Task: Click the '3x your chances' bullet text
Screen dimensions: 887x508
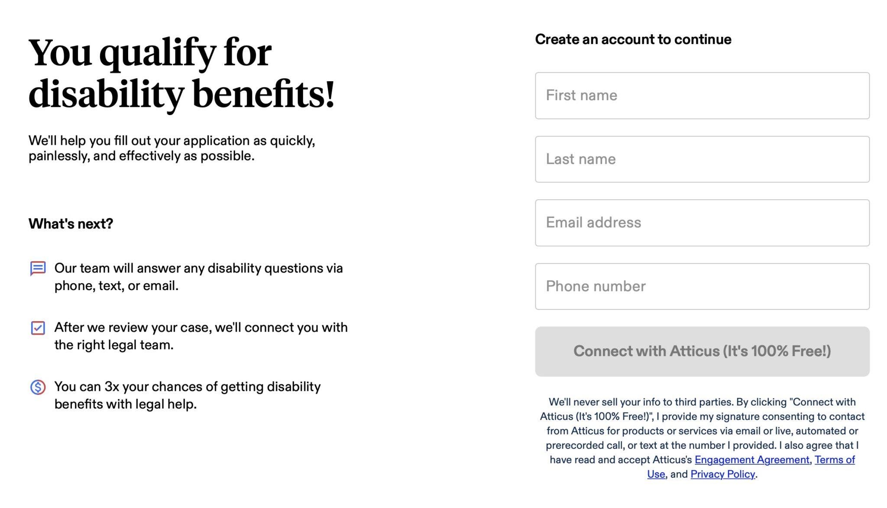Action: tap(188, 396)
